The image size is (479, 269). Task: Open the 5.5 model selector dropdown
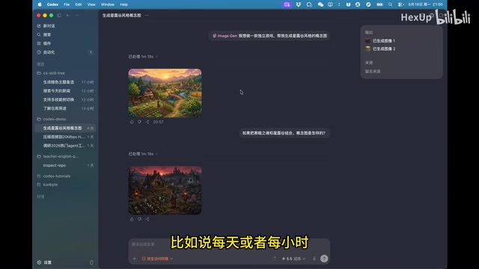pos(293,259)
